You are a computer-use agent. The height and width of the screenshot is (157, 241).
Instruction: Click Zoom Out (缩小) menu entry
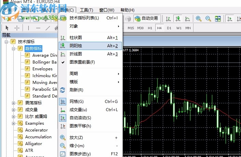(90, 146)
